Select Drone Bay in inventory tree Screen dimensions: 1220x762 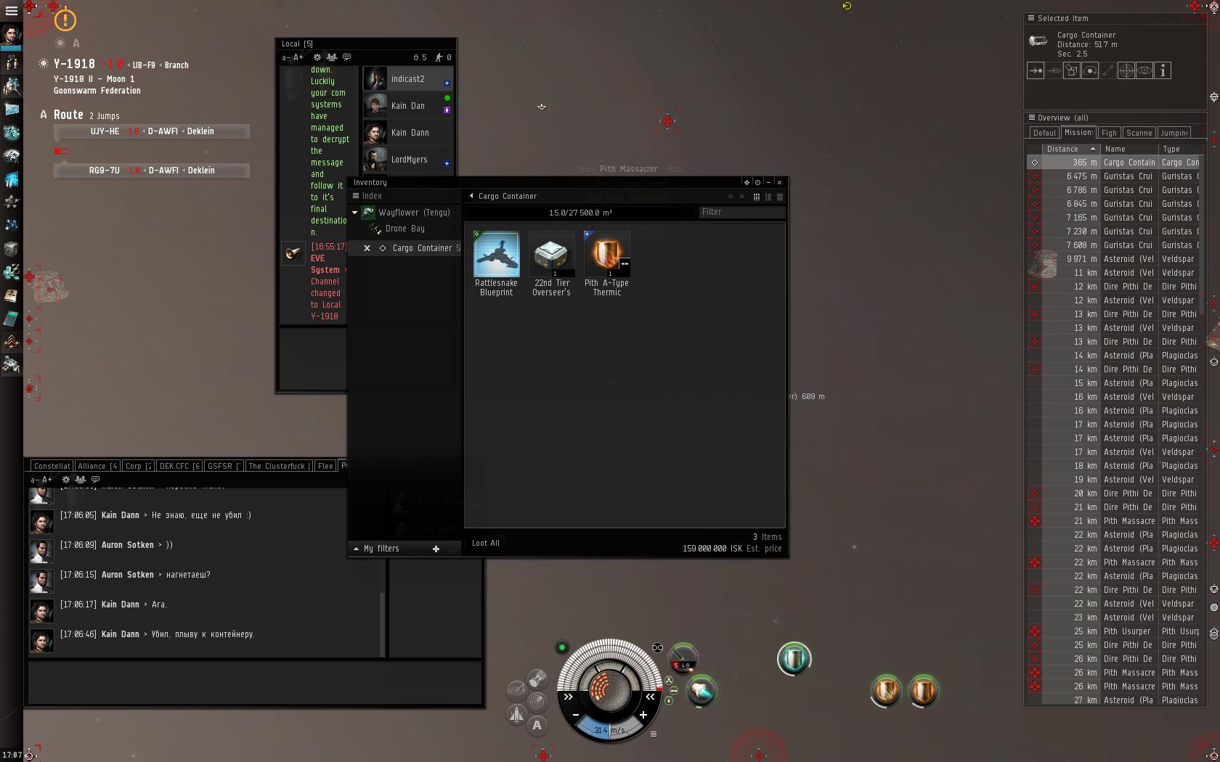405,229
